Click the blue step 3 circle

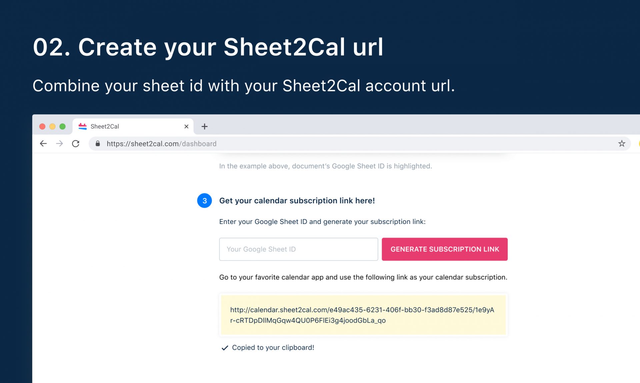click(x=205, y=201)
